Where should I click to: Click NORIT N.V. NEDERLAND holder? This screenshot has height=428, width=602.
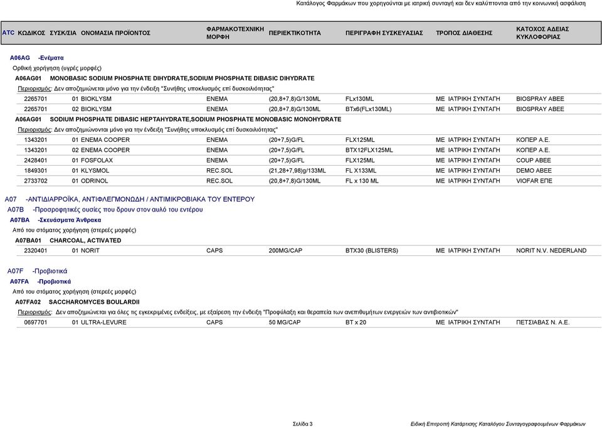coord(551,251)
